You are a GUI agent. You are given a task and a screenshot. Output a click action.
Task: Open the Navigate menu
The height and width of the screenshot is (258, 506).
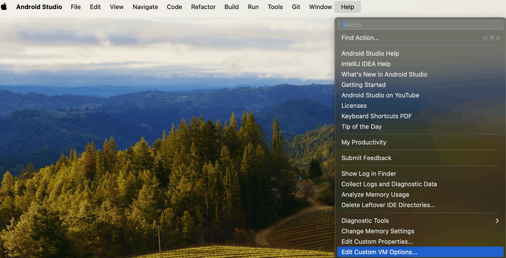pos(145,7)
